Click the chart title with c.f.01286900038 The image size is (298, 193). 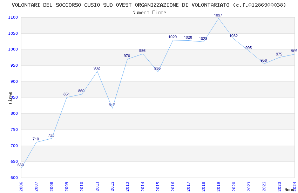(149, 5)
